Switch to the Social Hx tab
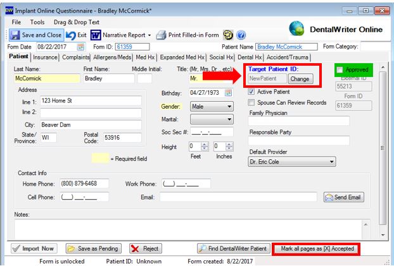The image size is (394, 266). pyautogui.click(x=221, y=57)
